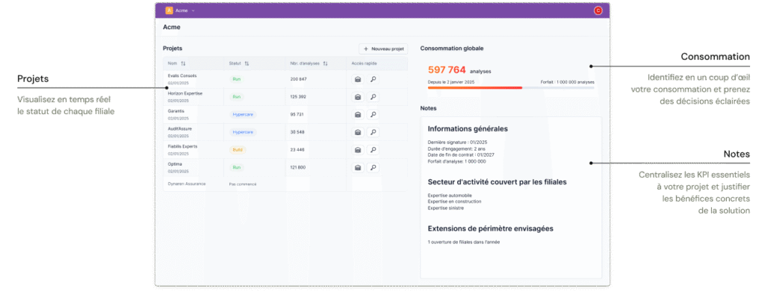Select the Dynaren Assurance project row
The image size is (765, 291).
tap(285, 184)
